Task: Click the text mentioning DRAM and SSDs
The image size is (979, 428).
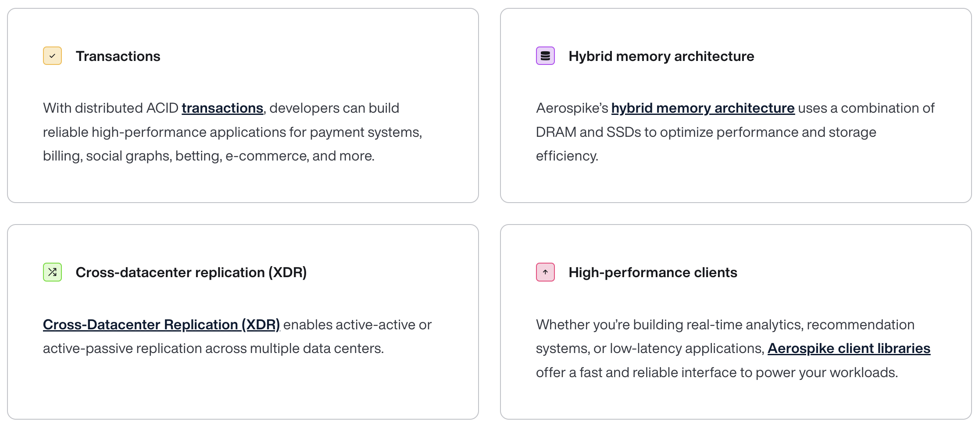Action: click(x=706, y=132)
